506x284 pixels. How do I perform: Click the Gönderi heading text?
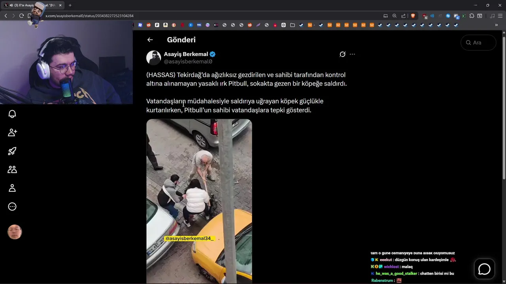[x=181, y=40]
